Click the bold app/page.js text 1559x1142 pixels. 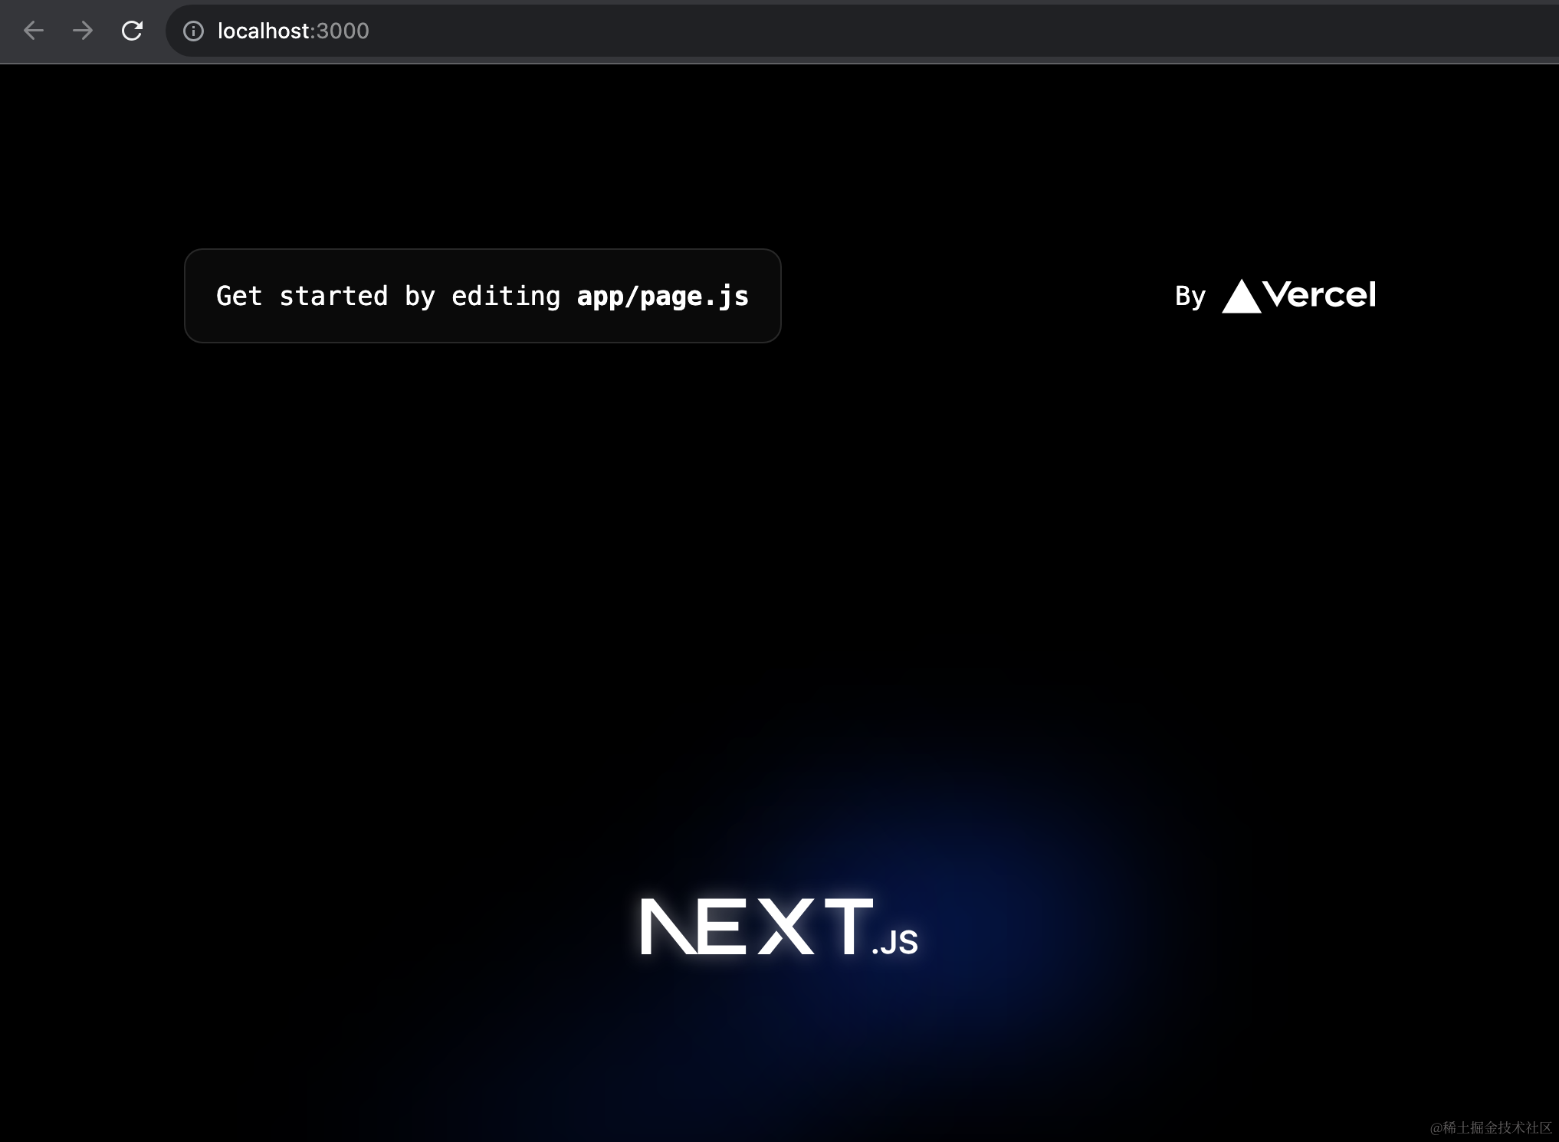(x=662, y=297)
